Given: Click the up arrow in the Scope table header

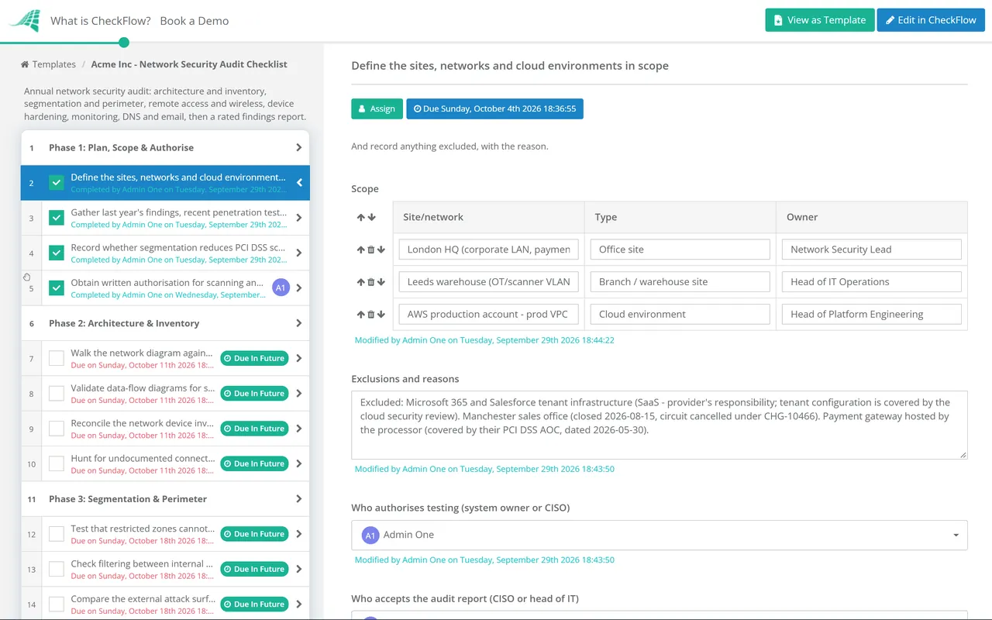Looking at the screenshot, I should [x=361, y=218].
